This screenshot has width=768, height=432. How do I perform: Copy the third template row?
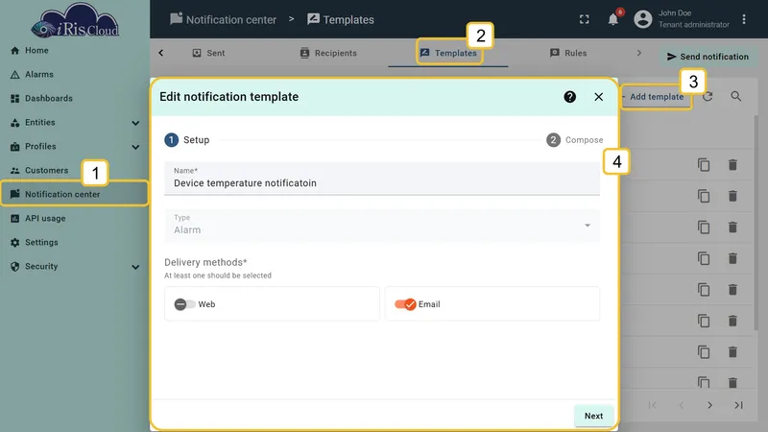click(x=704, y=228)
